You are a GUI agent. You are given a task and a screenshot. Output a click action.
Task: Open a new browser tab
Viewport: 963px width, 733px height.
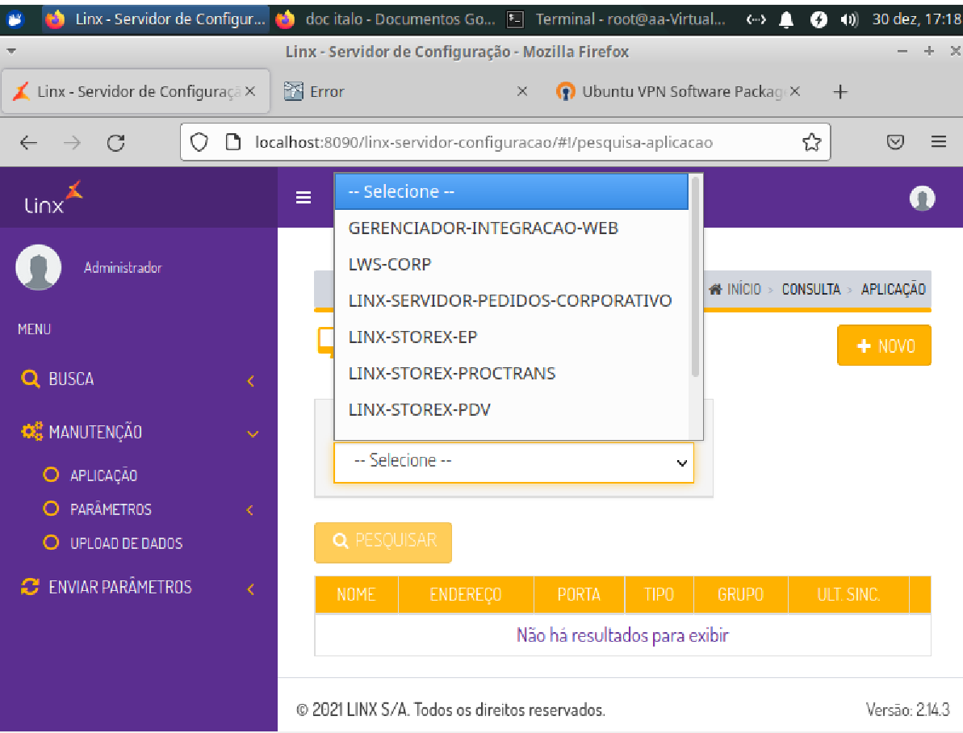tap(840, 91)
